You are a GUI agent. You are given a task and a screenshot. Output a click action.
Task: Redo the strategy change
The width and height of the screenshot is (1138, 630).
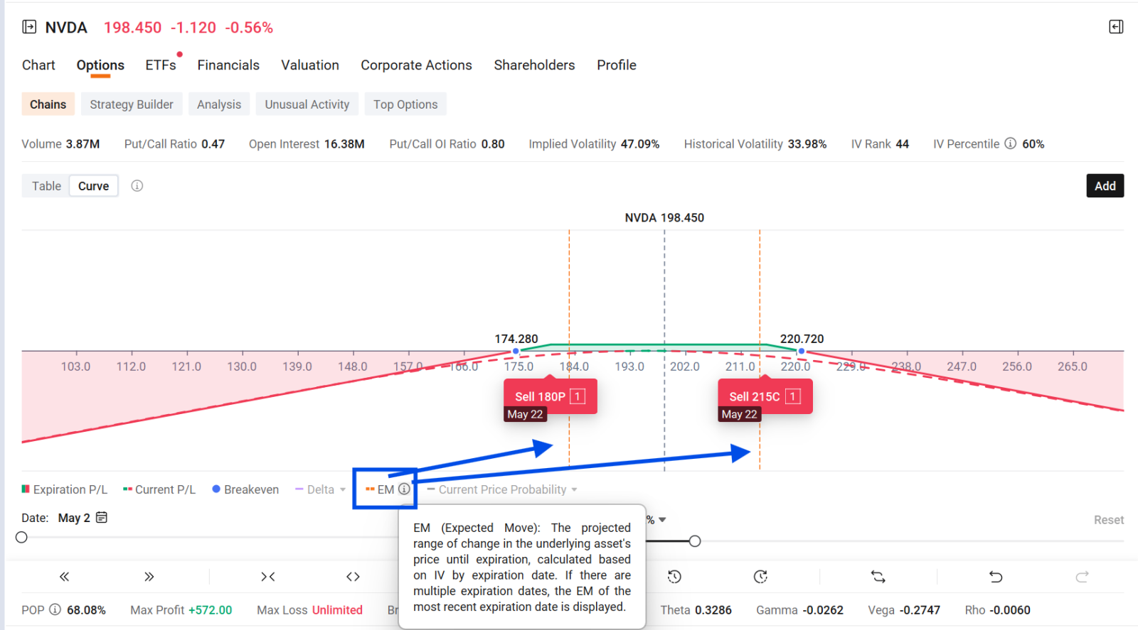(1082, 577)
